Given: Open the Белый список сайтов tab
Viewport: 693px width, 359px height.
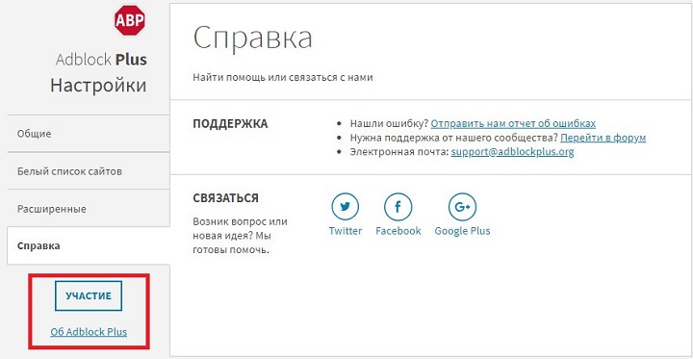Looking at the screenshot, I should (89, 171).
